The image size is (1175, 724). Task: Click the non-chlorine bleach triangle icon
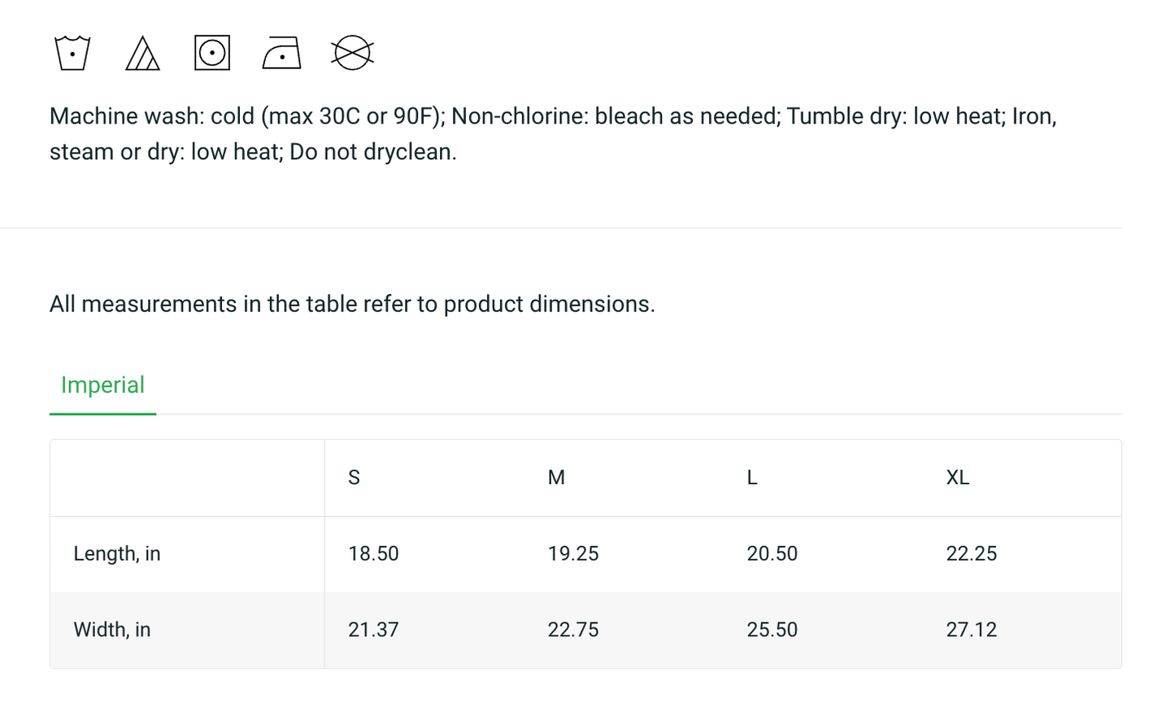click(142, 53)
